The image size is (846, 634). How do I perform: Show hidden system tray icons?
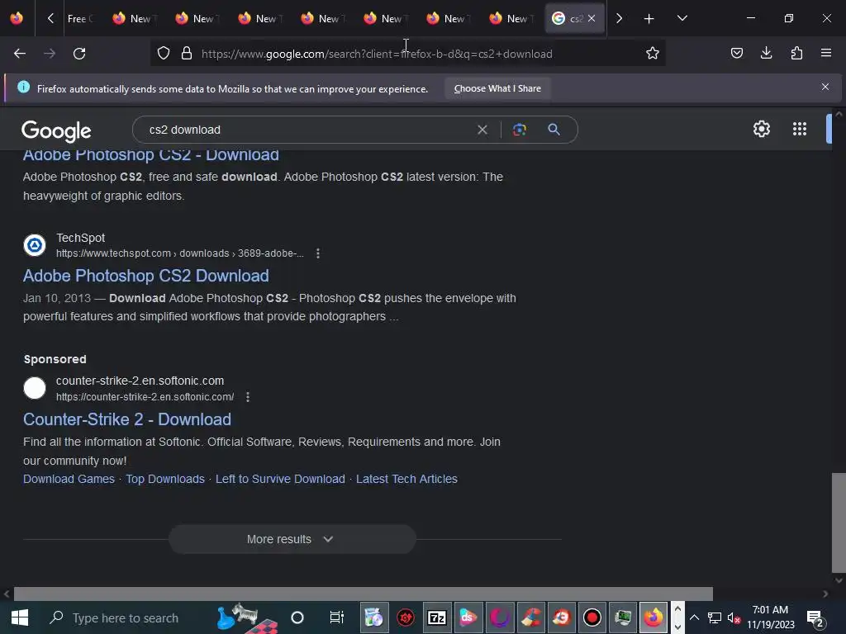[695, 617]
